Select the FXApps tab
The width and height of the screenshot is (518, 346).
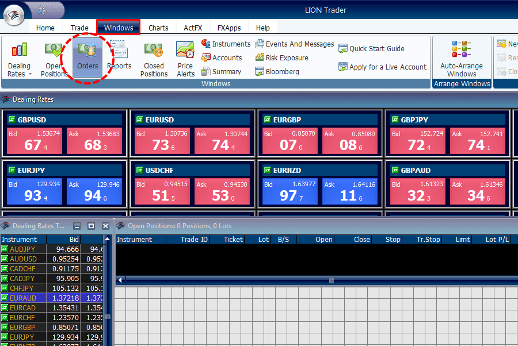[x=229, y=28]
